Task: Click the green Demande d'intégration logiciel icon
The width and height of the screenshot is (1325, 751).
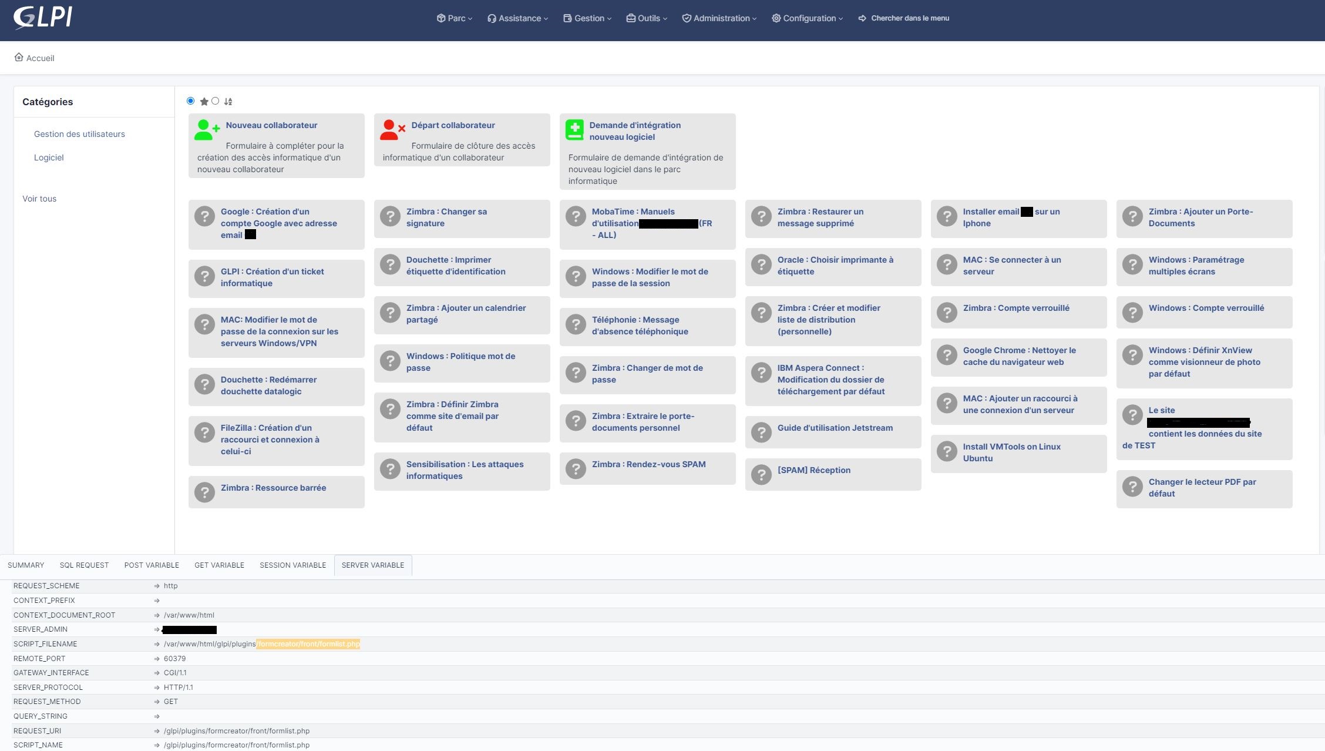Action: click(574, 130)
